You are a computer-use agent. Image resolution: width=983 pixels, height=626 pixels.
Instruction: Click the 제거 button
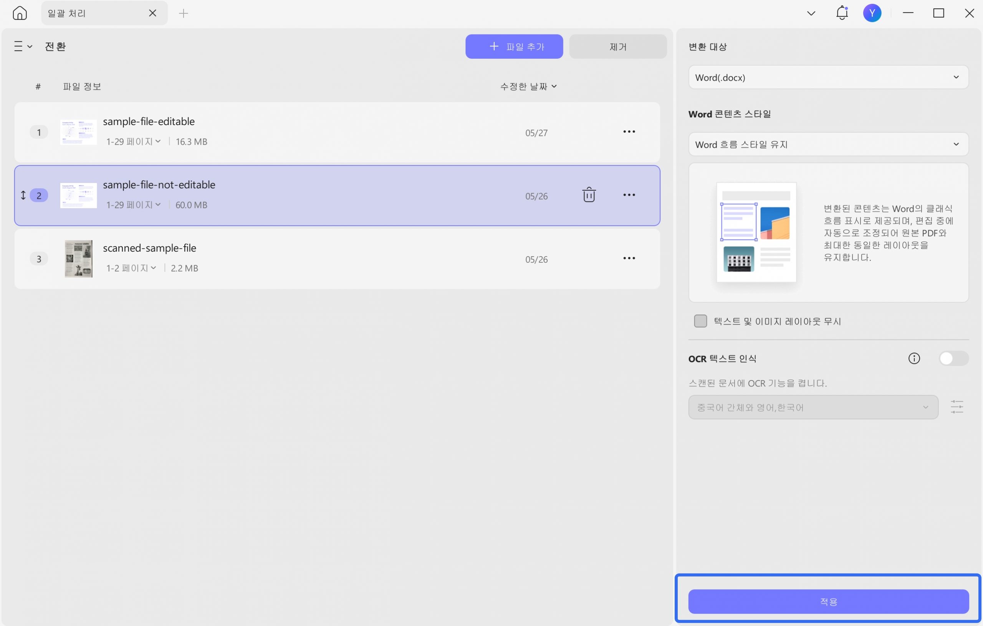pyautogui.click(x=618, y=46)
